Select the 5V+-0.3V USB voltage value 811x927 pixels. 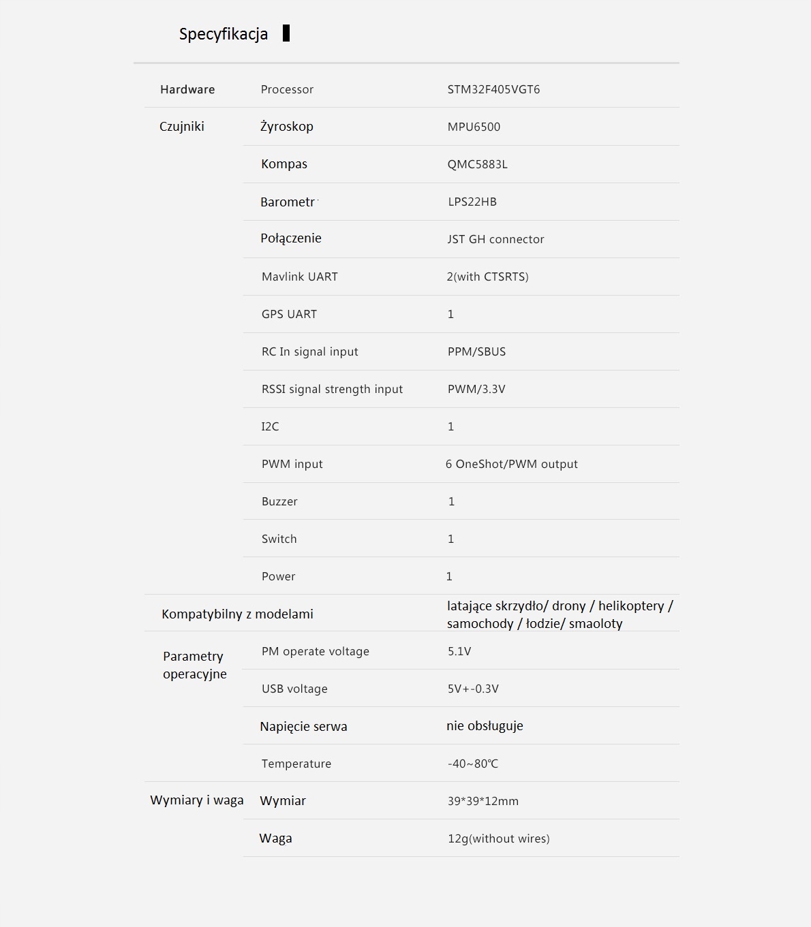473,689
